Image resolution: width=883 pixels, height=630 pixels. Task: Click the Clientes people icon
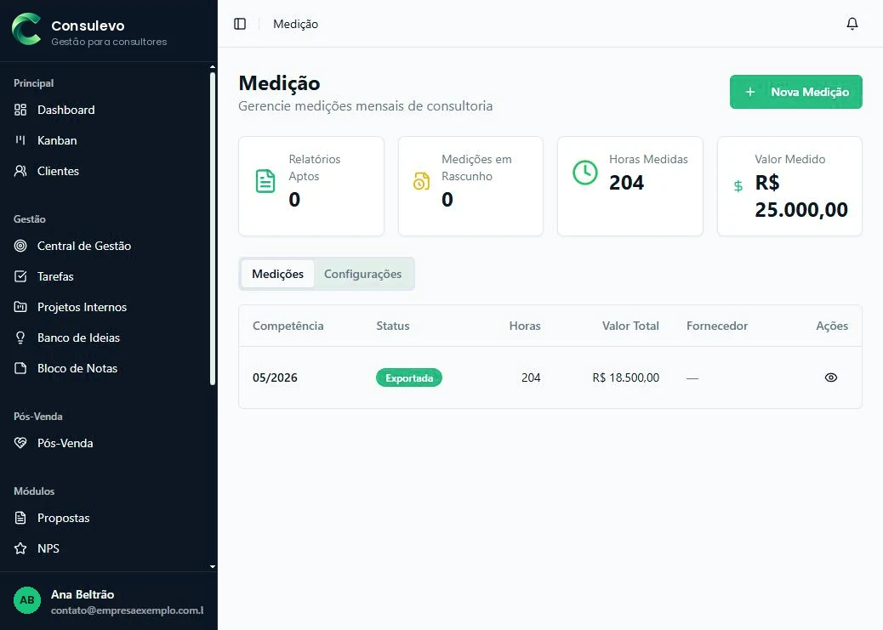pos(20,171)
